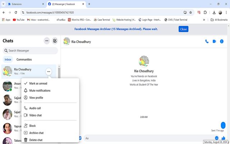Click the chat list scrollbar
The width and height of the screenshot is (230, 144).
(59, 73)
